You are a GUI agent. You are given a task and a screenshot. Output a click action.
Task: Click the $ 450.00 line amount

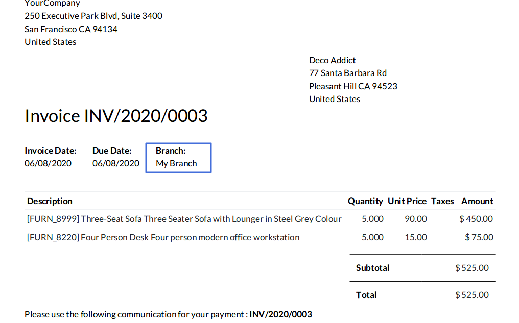(x=476, y=219)
